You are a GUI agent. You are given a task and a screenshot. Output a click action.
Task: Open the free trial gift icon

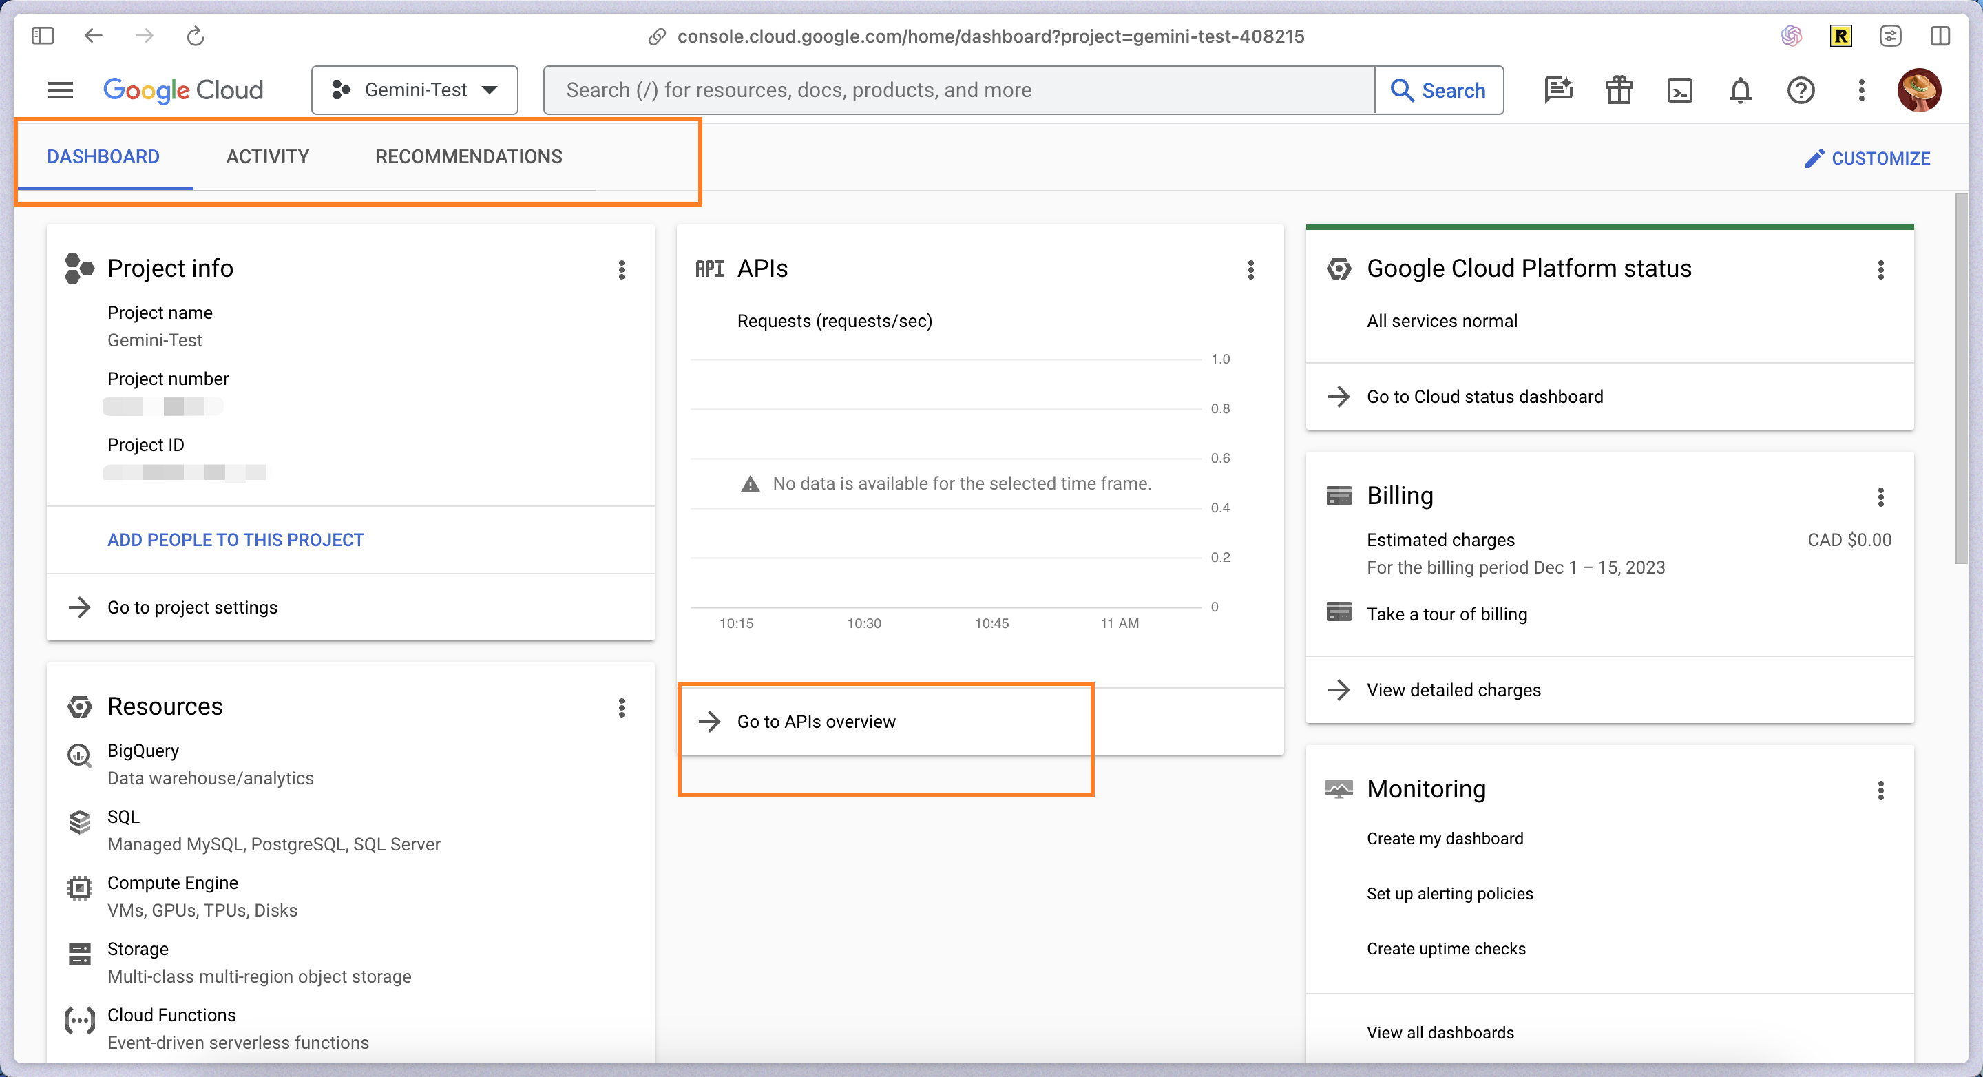[x=1619, y=90]
